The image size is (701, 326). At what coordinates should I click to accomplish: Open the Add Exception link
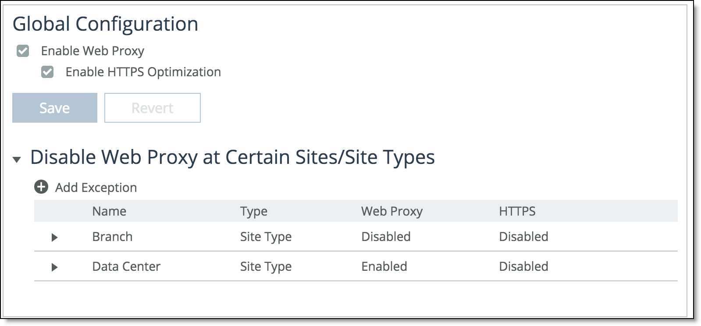coord(96,188)
